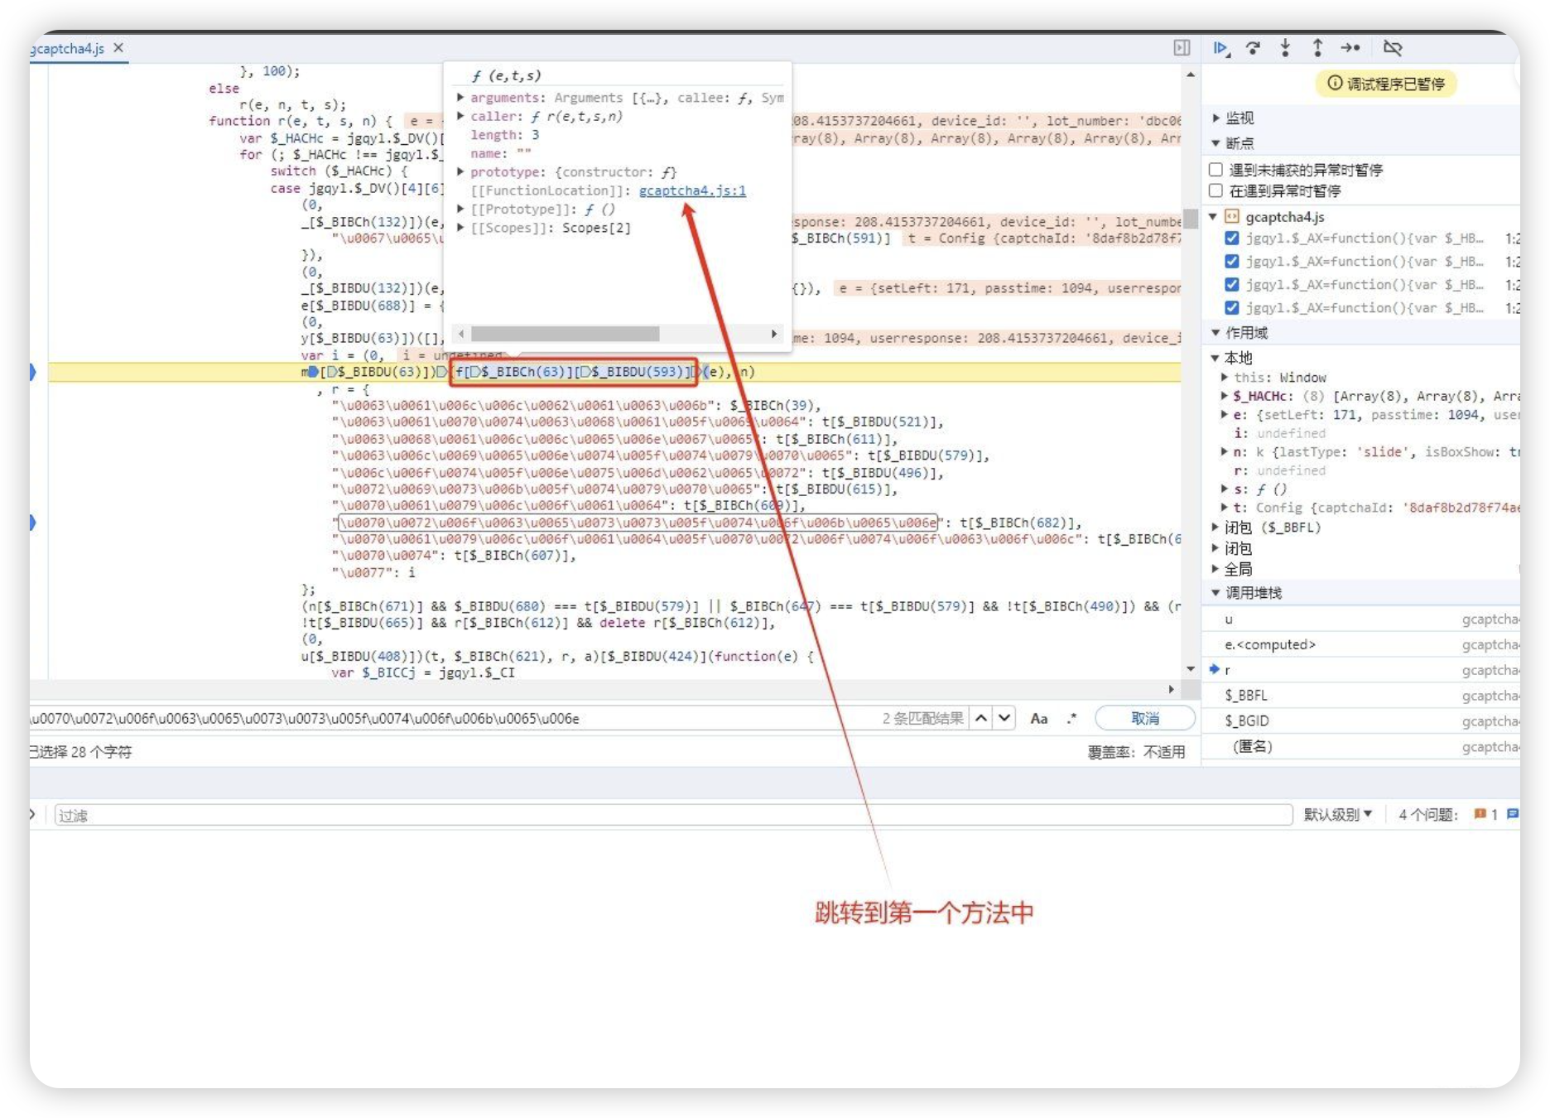Toggle the sidebar panel icon
The width and height of the screenshot is (1550, 1118).
pos(1182,48)
